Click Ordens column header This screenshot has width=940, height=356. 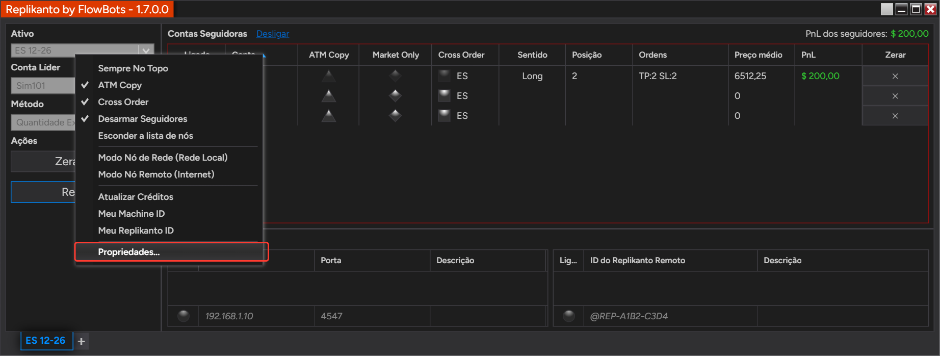[x=681, y=55]
